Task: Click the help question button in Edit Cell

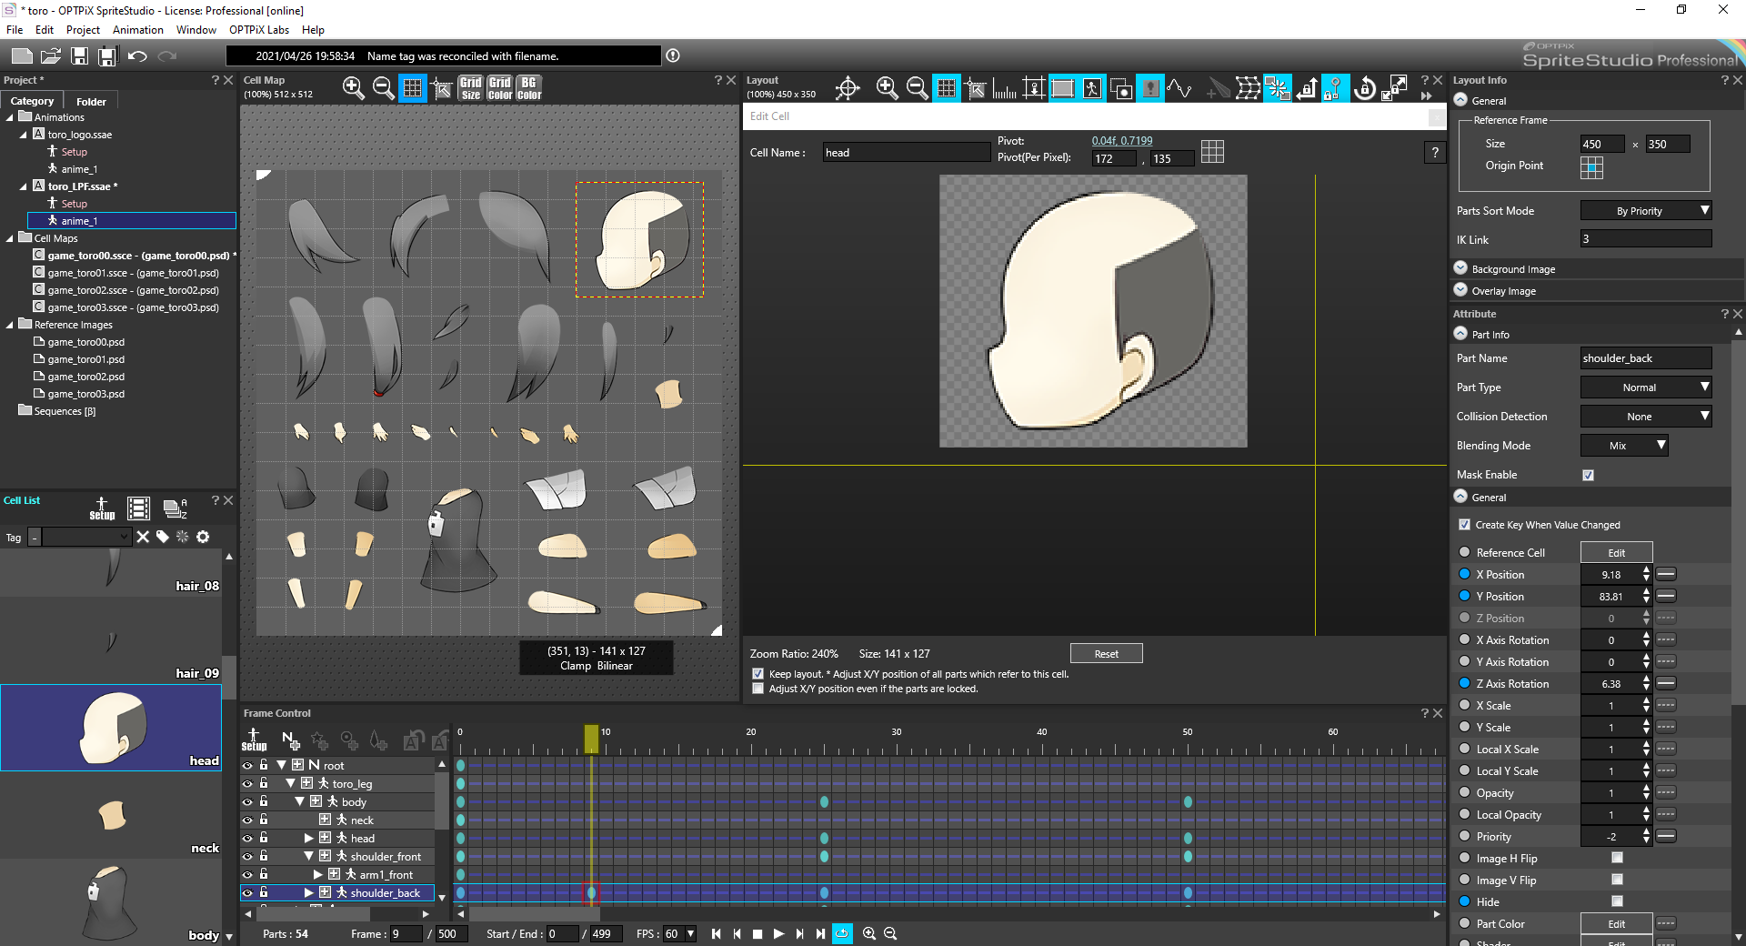Action: point(1435,153)
